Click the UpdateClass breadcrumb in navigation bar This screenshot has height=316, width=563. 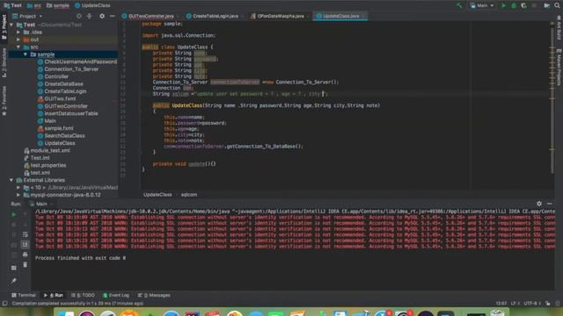(92, 5)
